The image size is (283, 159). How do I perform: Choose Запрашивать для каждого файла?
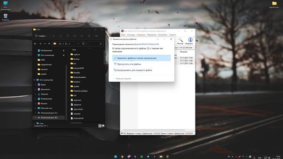pos(141,70)
